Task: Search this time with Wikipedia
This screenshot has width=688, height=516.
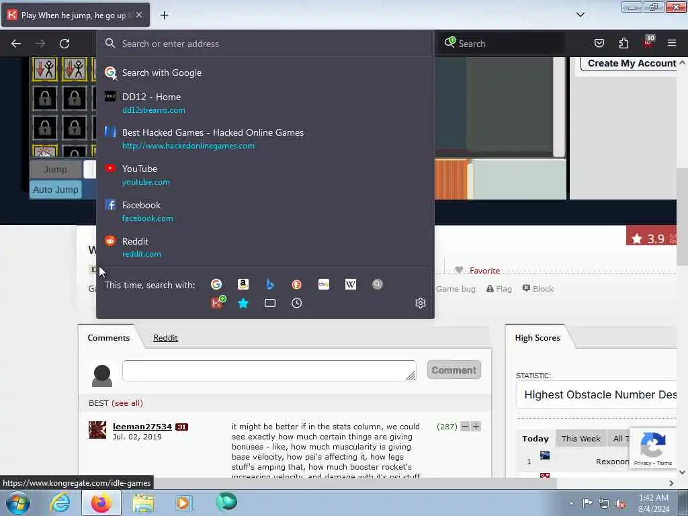Action: (351, 284)
